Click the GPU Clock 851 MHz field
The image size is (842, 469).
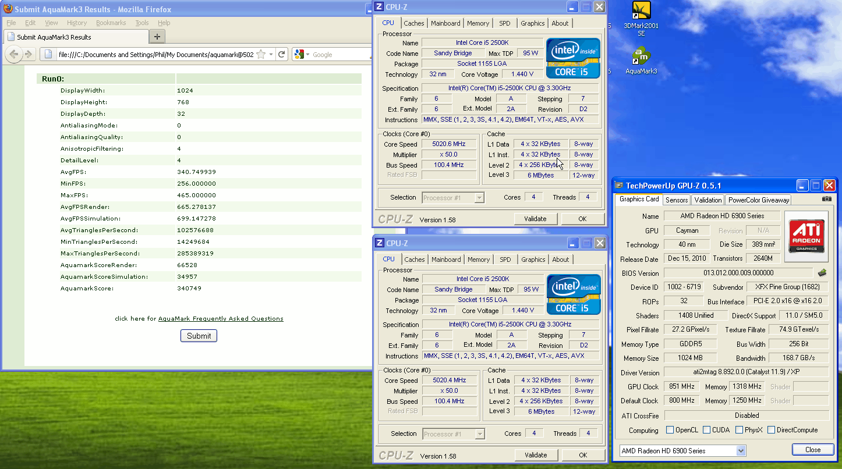(681, 386)
